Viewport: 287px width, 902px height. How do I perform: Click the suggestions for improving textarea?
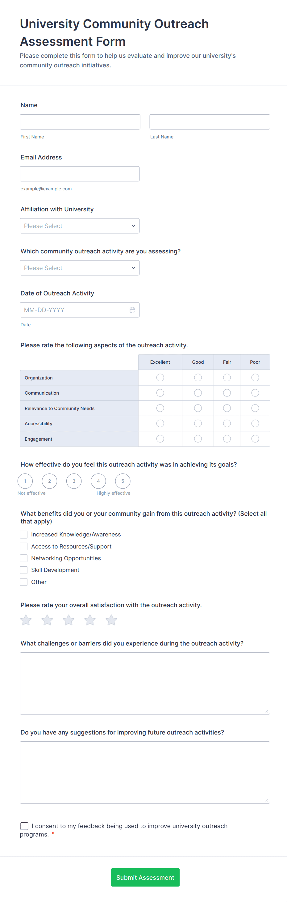(x=145, y=772)
